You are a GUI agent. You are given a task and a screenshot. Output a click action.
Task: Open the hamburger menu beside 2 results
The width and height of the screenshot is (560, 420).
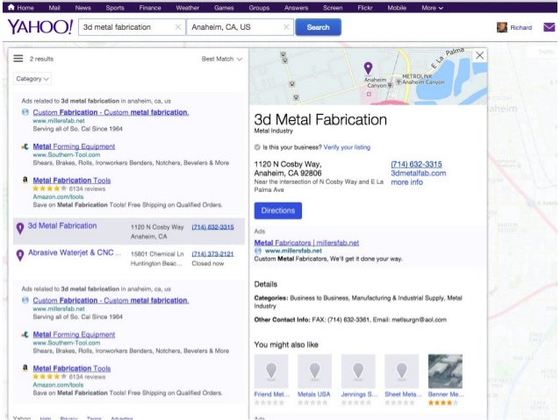click(18, 59)
